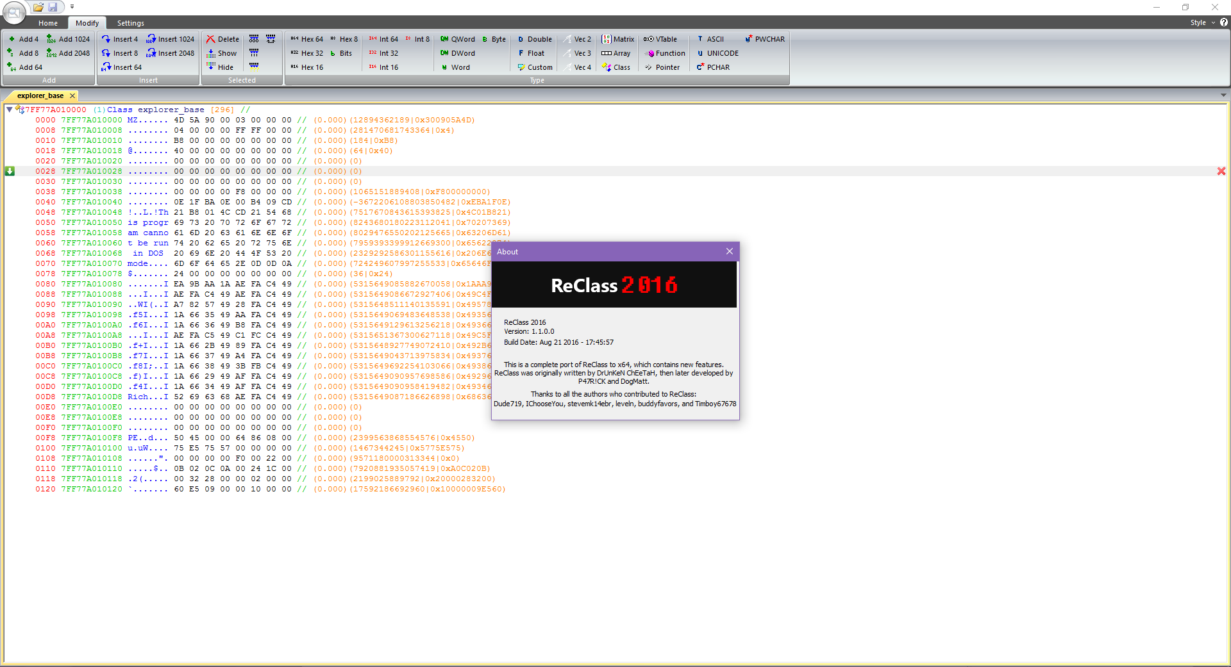Open help question mark icon
The image size is (1231, 667).
(1223, 22)
